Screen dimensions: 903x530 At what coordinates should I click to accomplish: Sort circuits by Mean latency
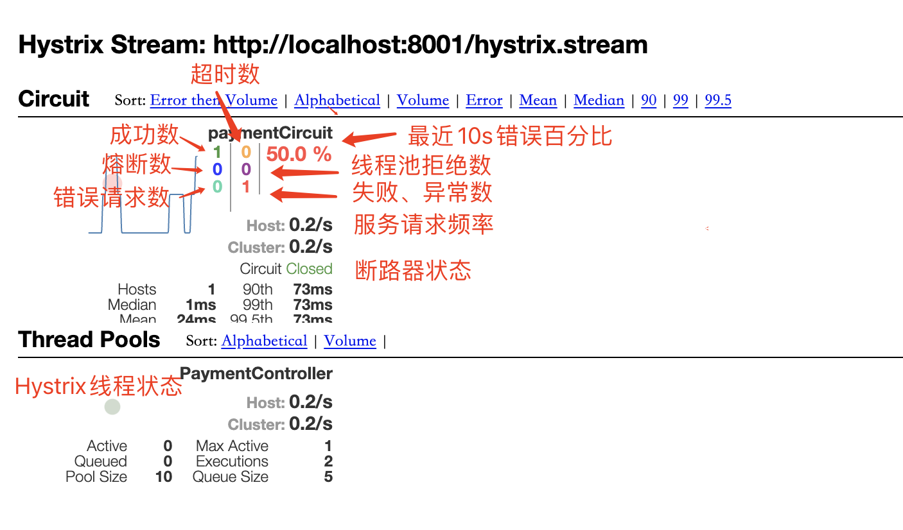(x=538, y=100)
